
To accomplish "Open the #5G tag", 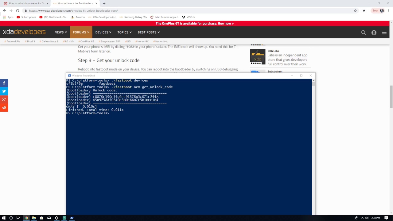I will point(128,41).
